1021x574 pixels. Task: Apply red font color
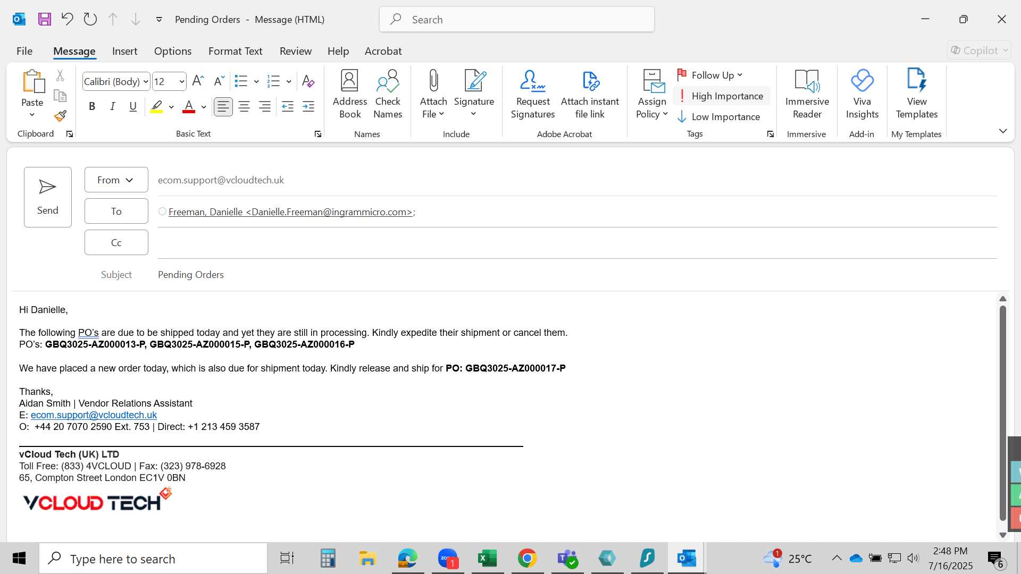point(189,107)
